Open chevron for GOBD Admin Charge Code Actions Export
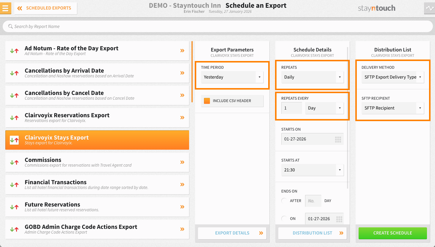Viewport: 435px width, 247px height. tap(182, 229)
